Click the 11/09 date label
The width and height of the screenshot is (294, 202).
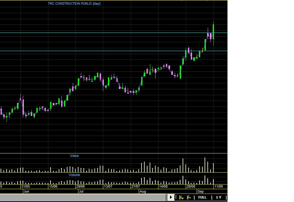pyautogui.click(x=218, y=186)
